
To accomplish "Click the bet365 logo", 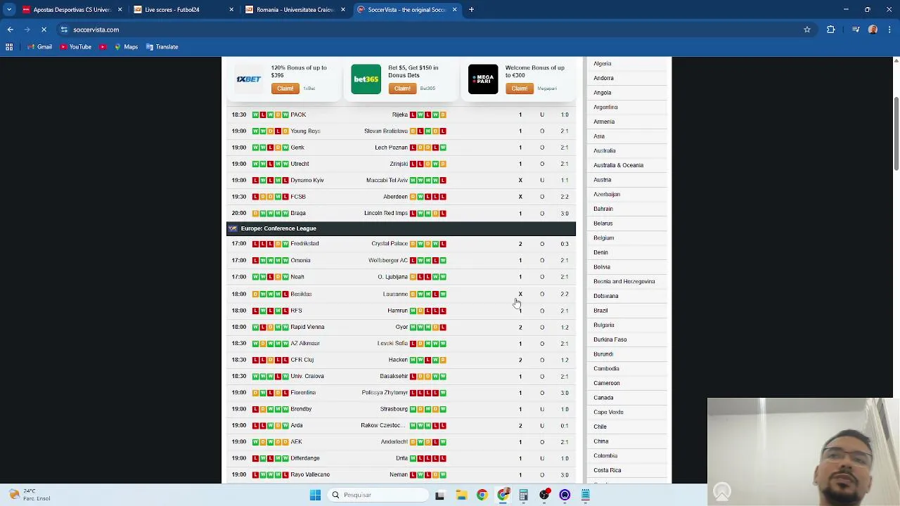I will point(366,79).
